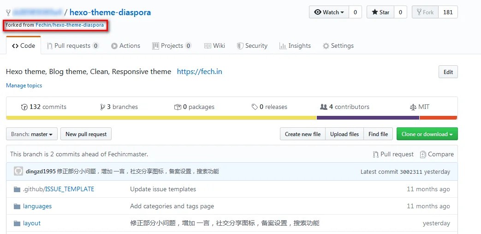481x234 pixels.
Task: Click the yellow language bar segment
Action: (161, 118)
